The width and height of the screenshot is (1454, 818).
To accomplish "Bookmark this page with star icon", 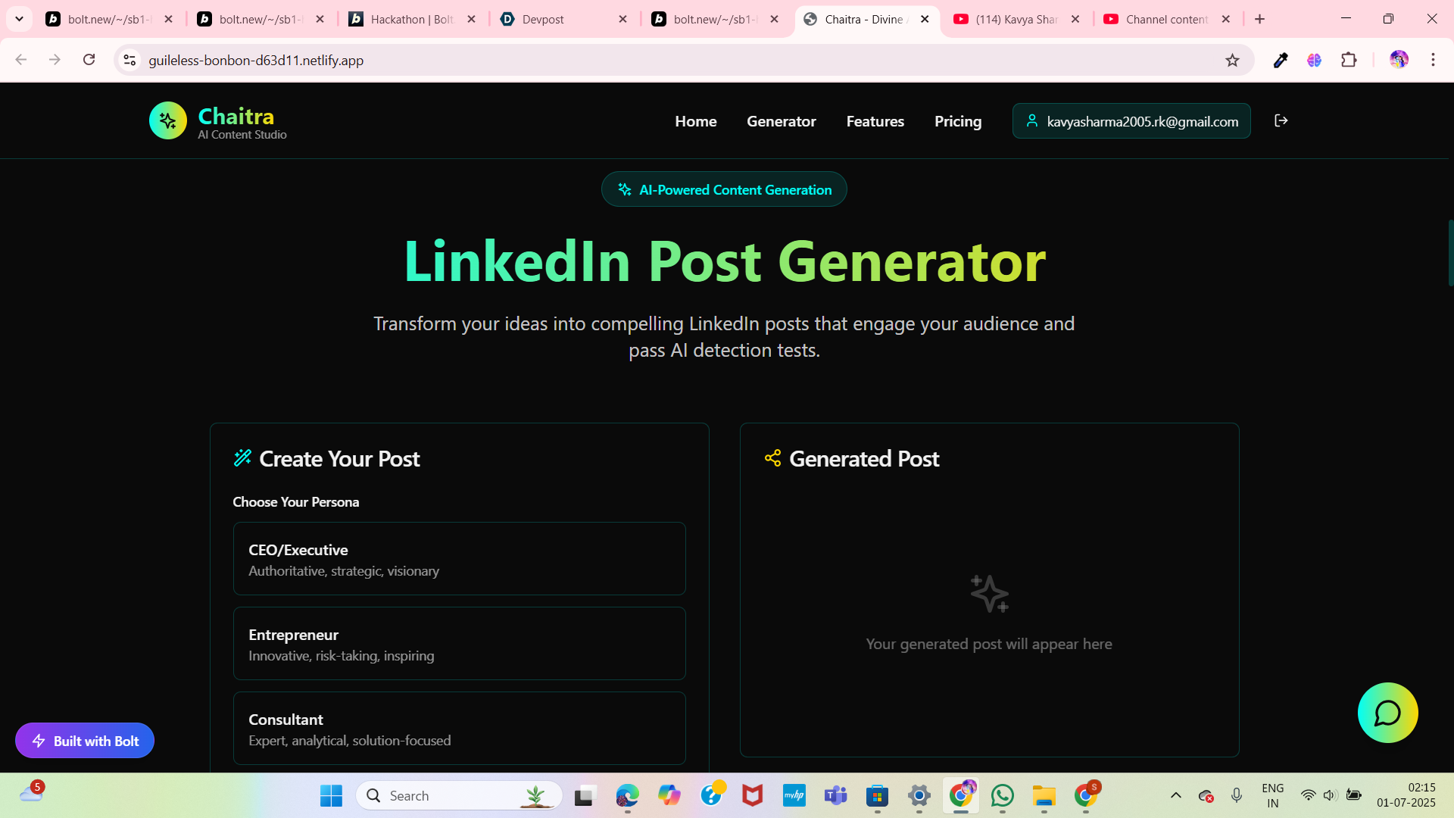I will click(x=1232, y=61).
